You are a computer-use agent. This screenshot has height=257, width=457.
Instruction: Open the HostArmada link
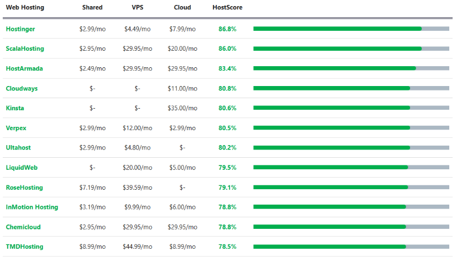coord(24,68)
